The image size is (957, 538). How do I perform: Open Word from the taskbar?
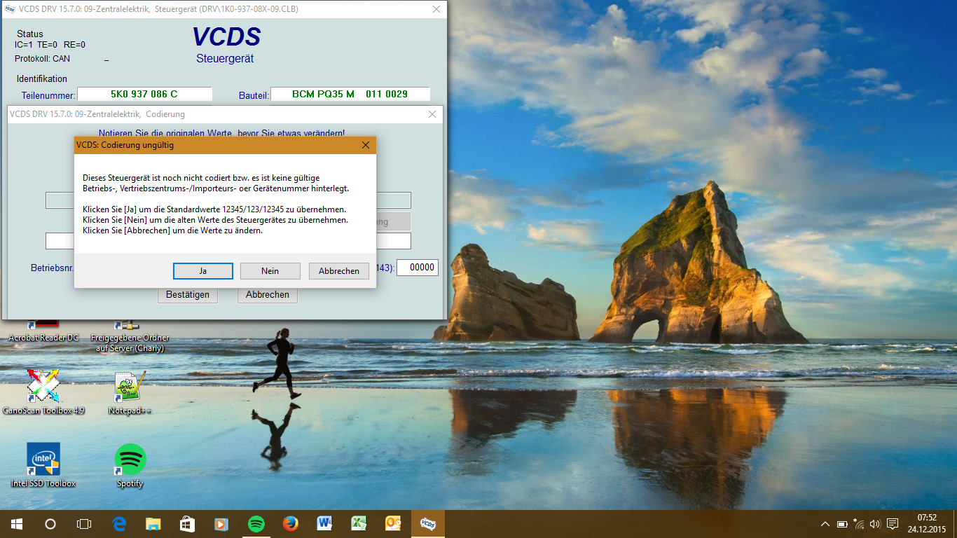(325, 524)
